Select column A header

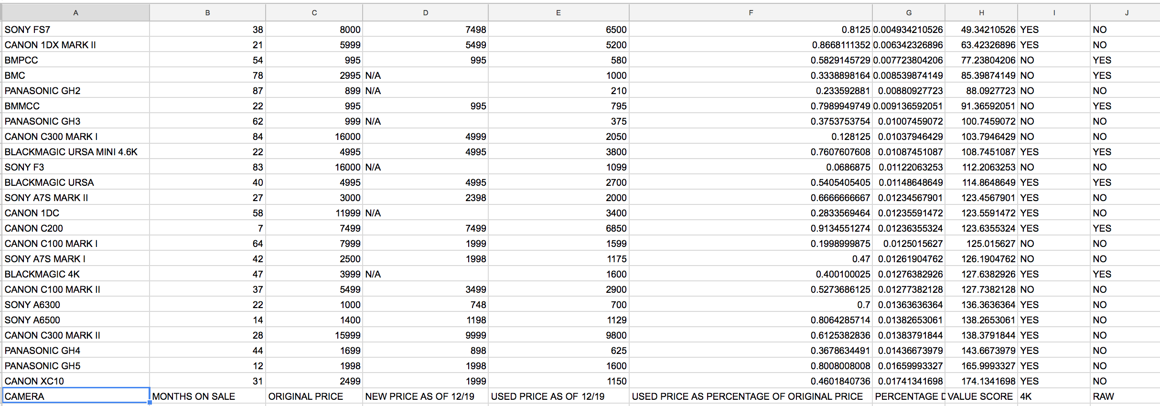point(75,13)
